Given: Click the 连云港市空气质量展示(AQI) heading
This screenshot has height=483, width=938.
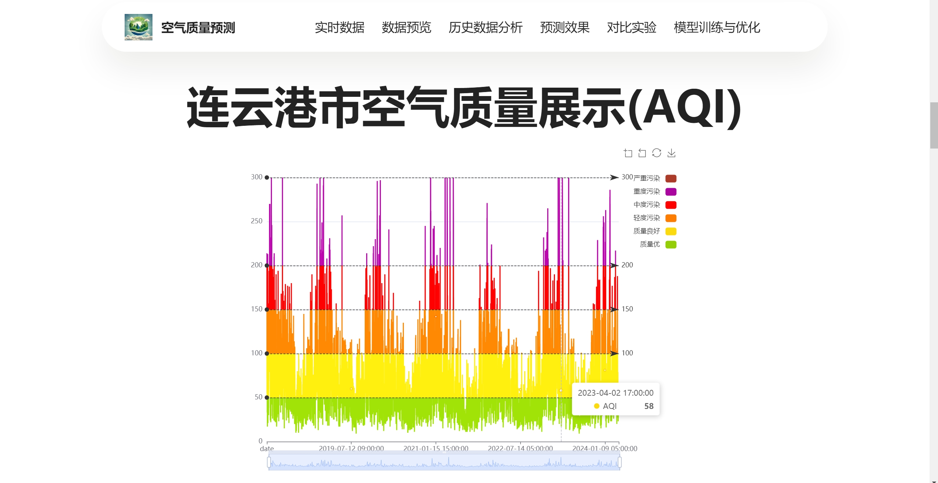Looking at the screenshot, I should pos(464,108).
